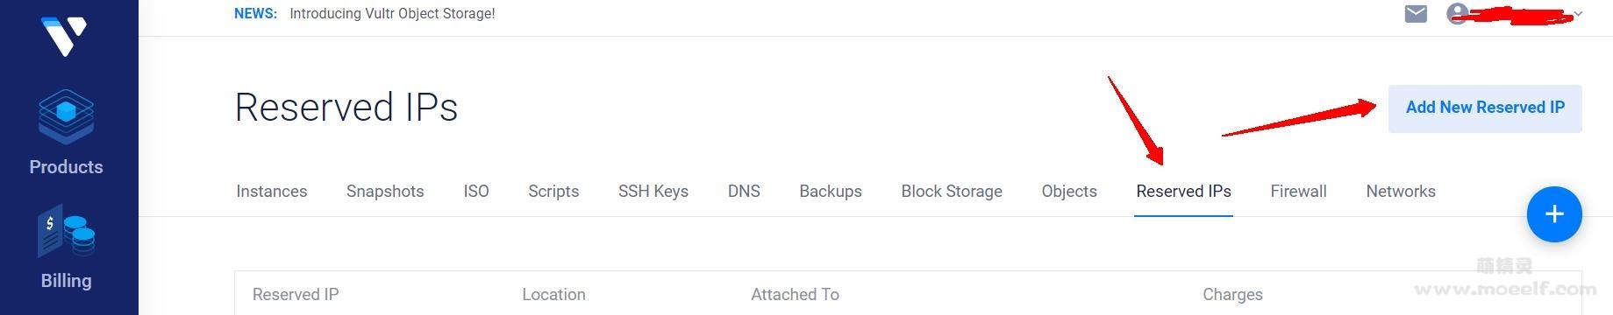
Task: Switch to the Snapshots tab
Action: (385, 192)
